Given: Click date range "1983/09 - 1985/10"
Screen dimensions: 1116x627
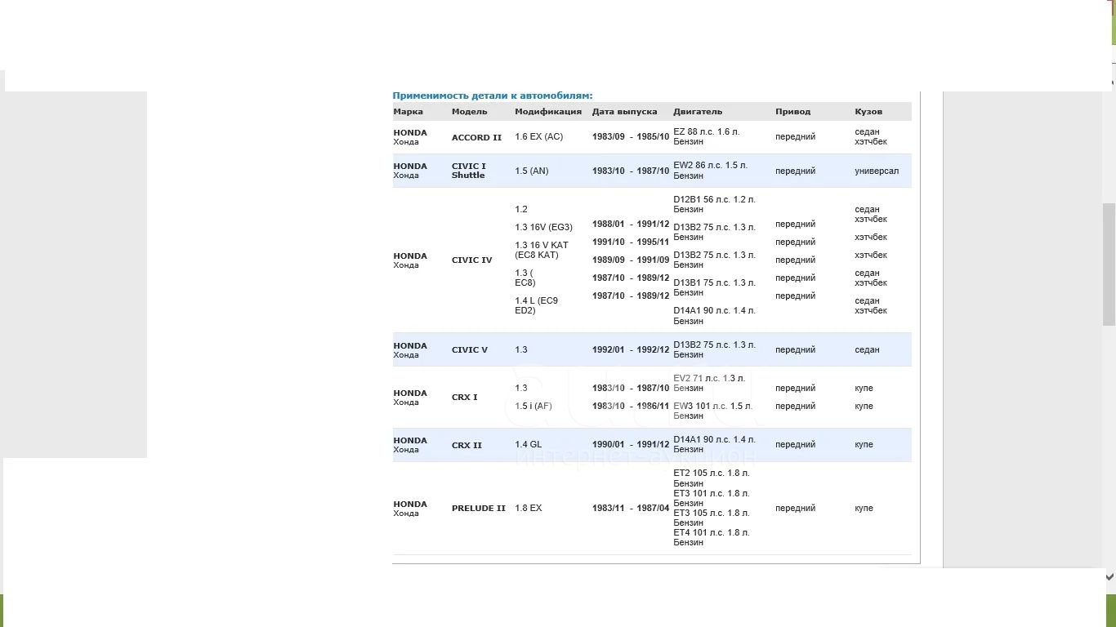Looking at the screenshot, I should coord(630,137).
